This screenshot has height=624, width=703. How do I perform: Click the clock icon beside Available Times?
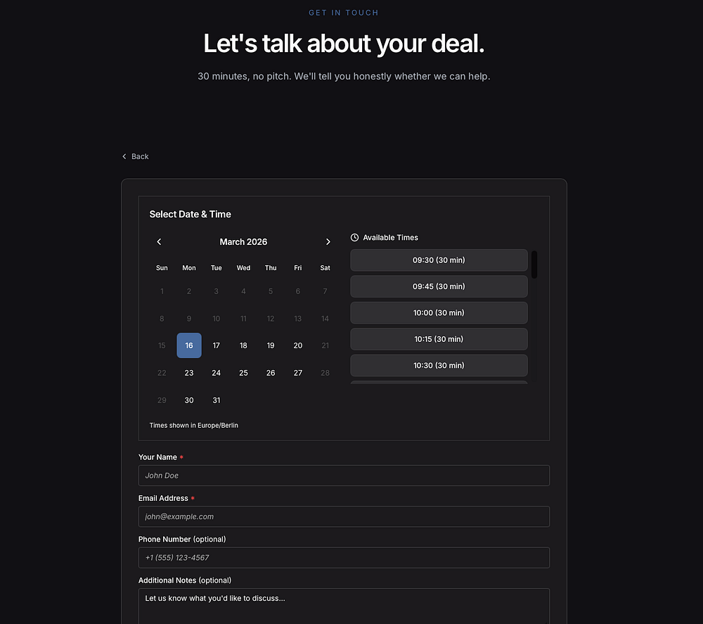354,238
